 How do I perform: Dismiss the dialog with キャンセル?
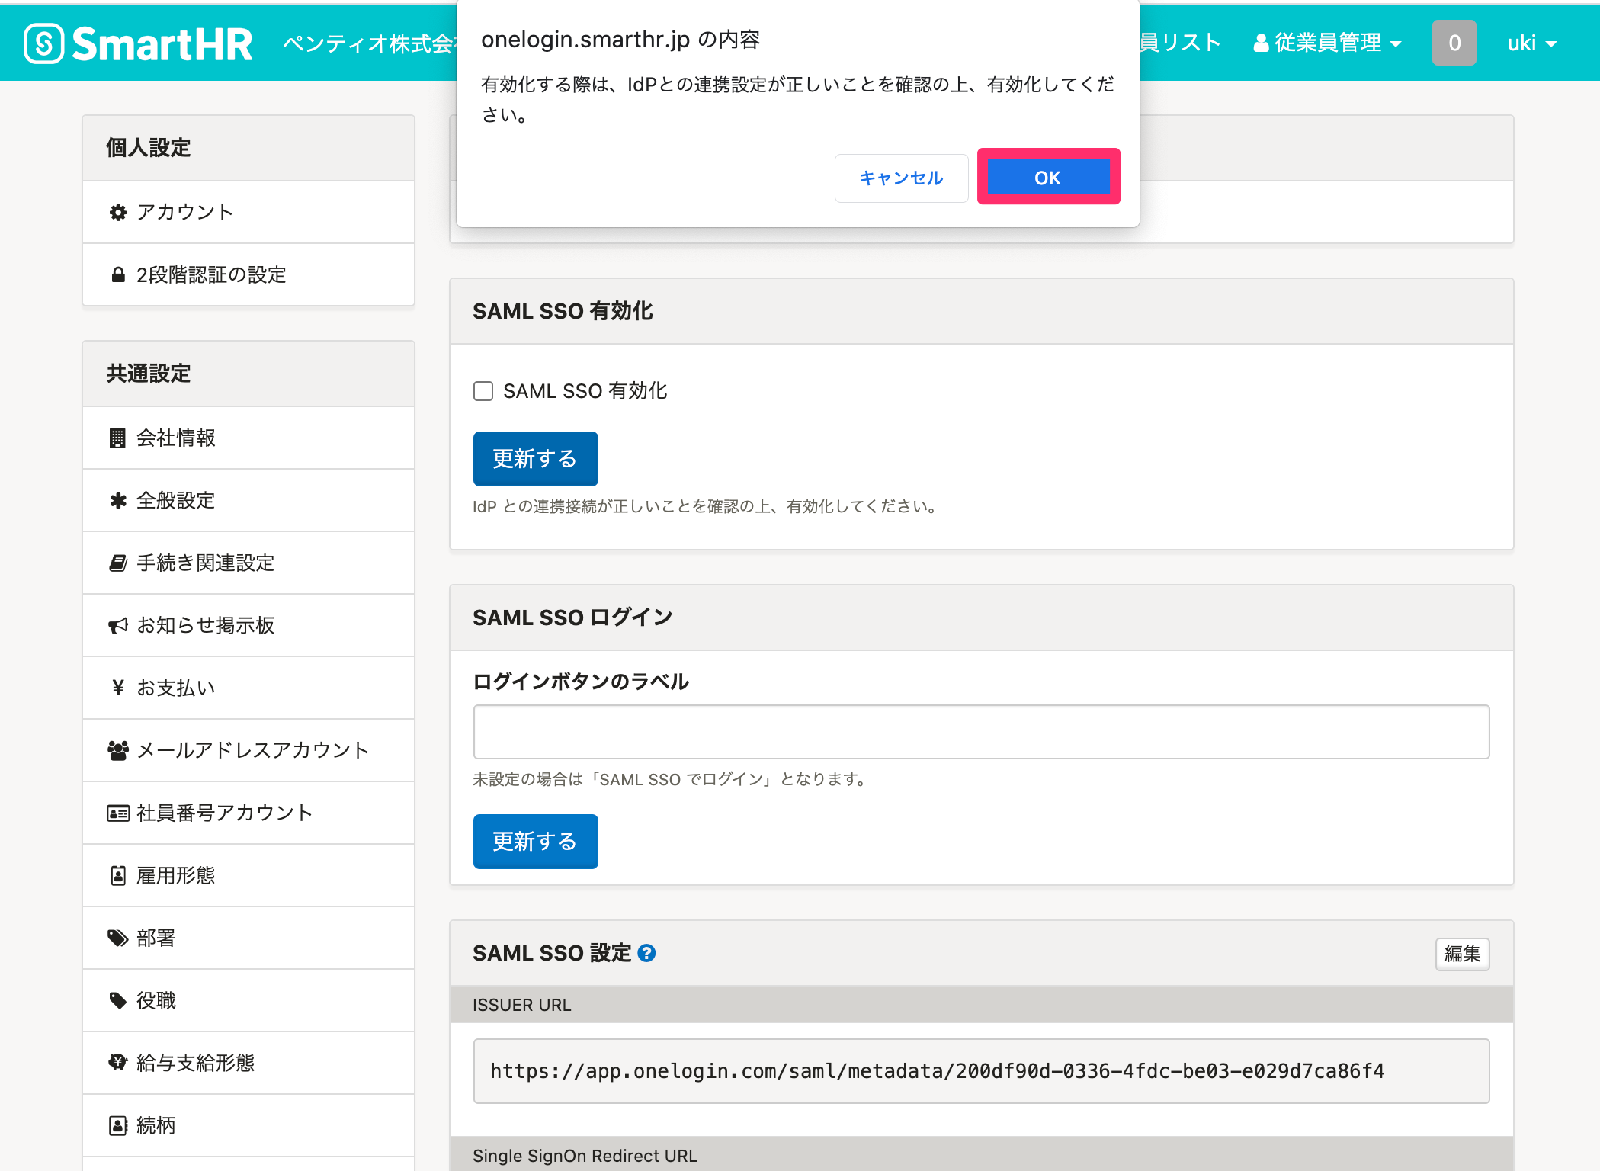pos(901,178)
